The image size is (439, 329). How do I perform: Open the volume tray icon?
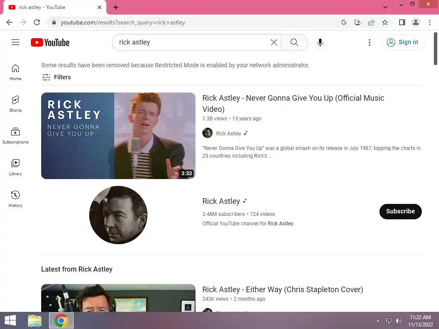point(398,320)
